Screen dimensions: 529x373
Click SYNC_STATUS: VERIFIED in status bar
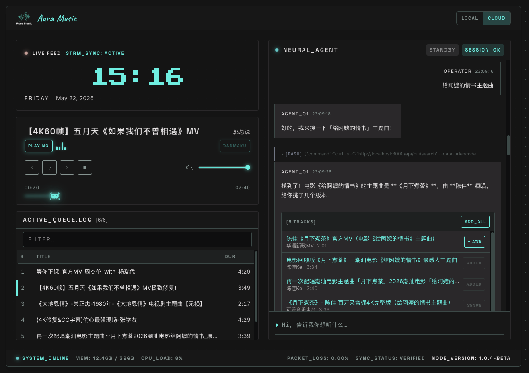click(x=390, y=358)
